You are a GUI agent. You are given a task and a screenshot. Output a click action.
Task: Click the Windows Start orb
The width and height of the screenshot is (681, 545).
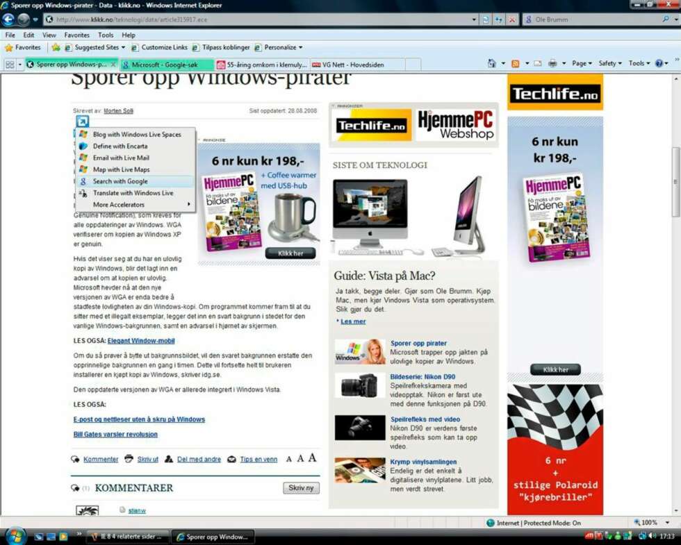16,535
